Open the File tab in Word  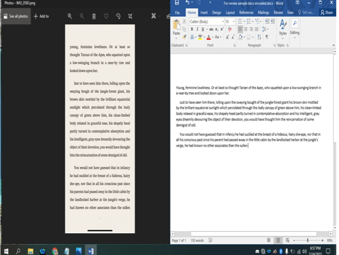pos(178,13)
